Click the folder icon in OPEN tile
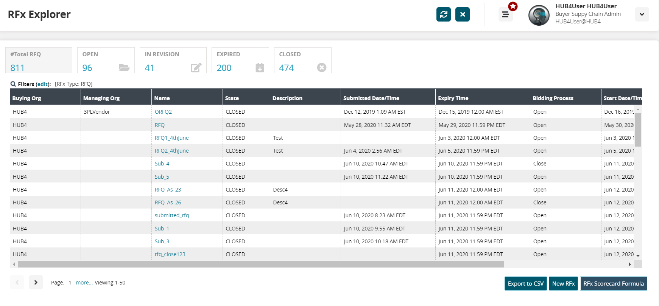The width and height of the screenshot is (659, 306). coord(124,68)
